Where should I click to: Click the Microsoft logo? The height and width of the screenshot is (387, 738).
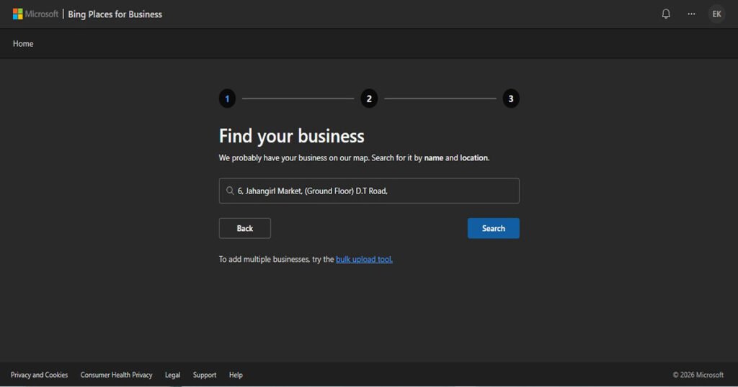coord(35,14)
